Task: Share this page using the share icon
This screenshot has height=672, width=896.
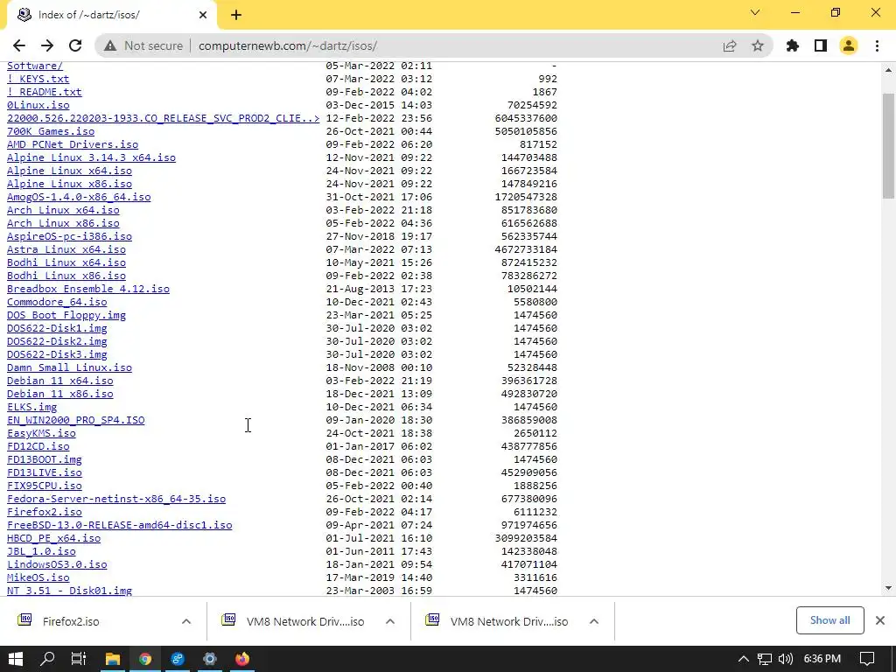Action: click(x=730, y=45)
